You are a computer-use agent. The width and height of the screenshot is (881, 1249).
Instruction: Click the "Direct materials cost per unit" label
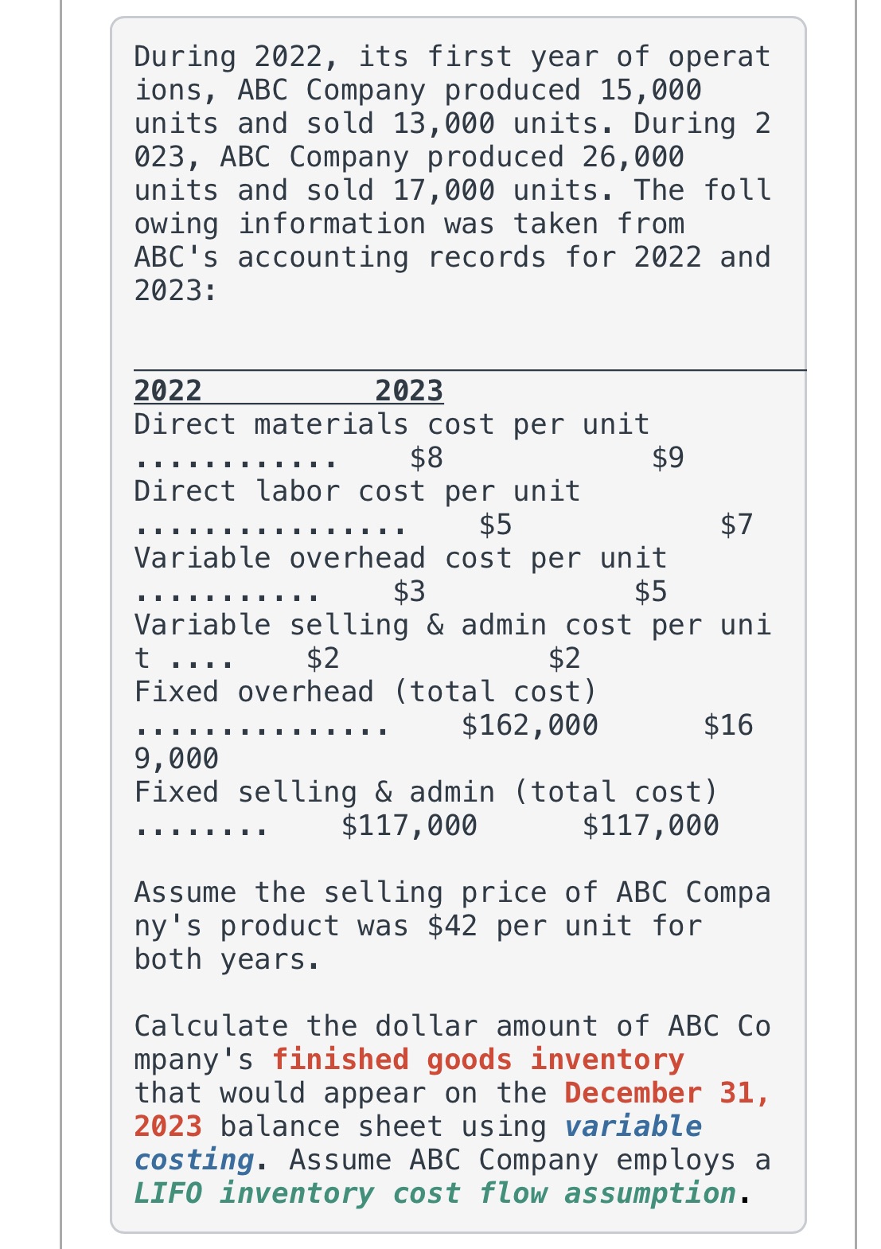coord(392,424)
